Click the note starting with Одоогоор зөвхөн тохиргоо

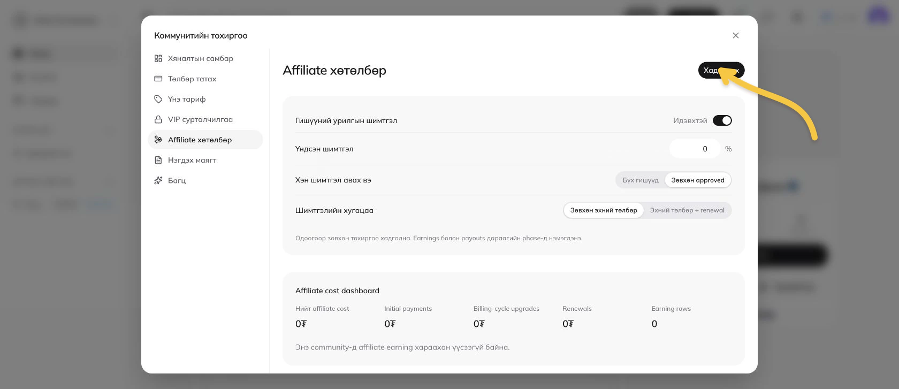pos(439,238)
